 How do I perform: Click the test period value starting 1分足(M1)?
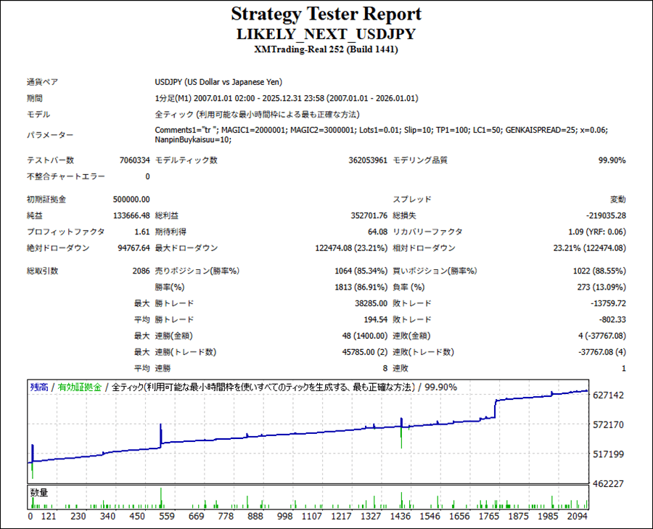286,98
